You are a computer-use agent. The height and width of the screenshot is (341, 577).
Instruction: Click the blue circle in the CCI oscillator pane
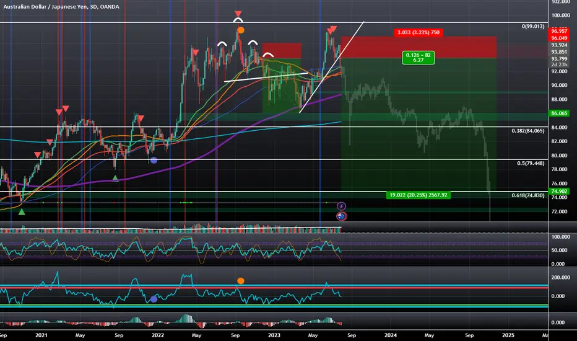154,299
